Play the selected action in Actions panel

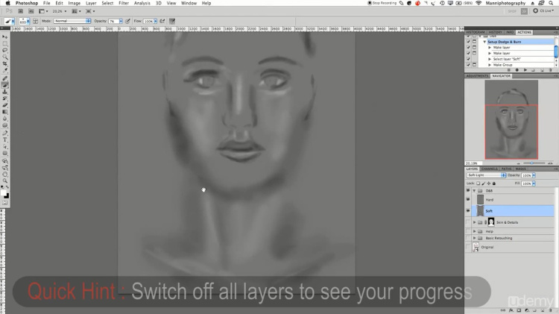[x=525, y=70]
